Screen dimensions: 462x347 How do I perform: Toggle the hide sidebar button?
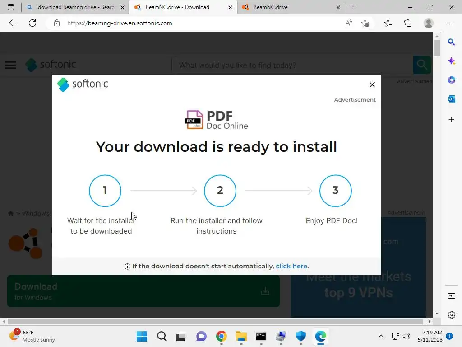tap(451, 296)
